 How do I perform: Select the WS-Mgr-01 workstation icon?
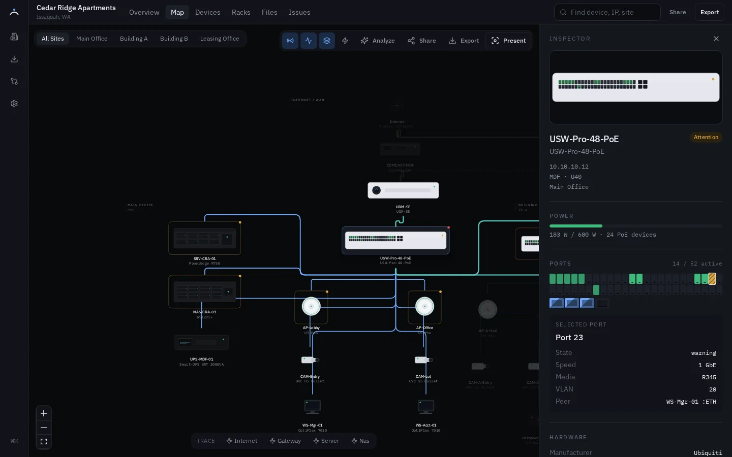tap(313, 407)
